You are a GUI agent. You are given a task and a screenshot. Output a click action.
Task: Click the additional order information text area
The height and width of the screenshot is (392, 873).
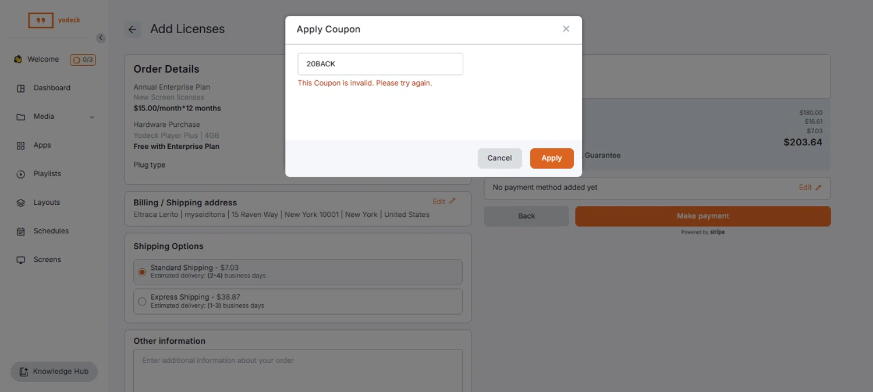click(298, 370)
